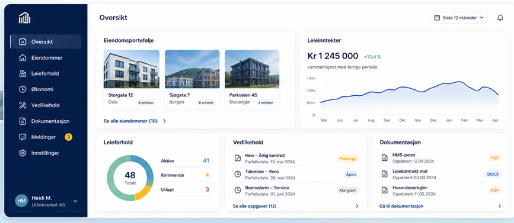514x223 pixels.
Task: Click the DOCX tag on Leiekontrakt mal
Action: pos(493,174)
